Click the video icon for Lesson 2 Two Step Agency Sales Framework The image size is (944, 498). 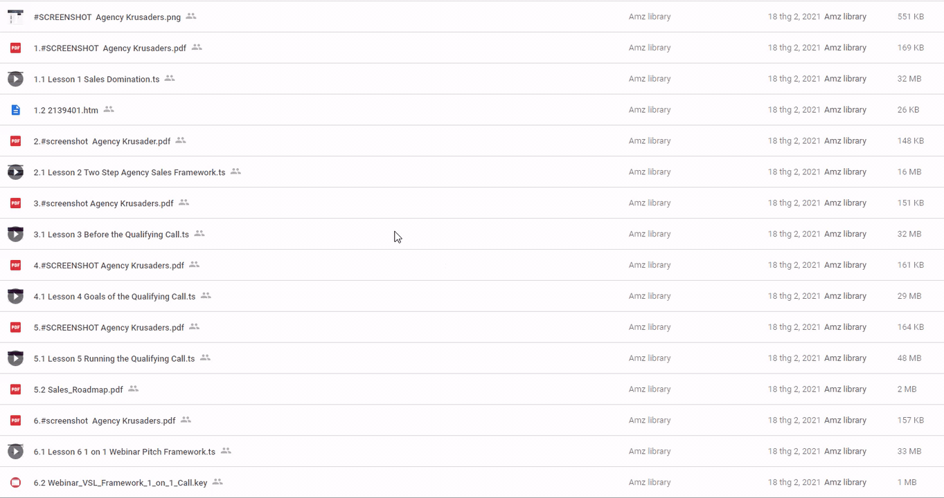tap(15, 172)
